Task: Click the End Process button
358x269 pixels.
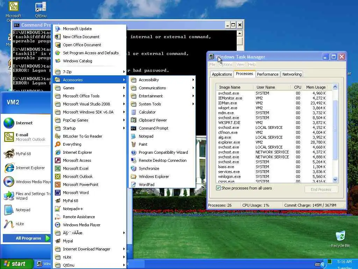Action: click(x=321, y=189)
